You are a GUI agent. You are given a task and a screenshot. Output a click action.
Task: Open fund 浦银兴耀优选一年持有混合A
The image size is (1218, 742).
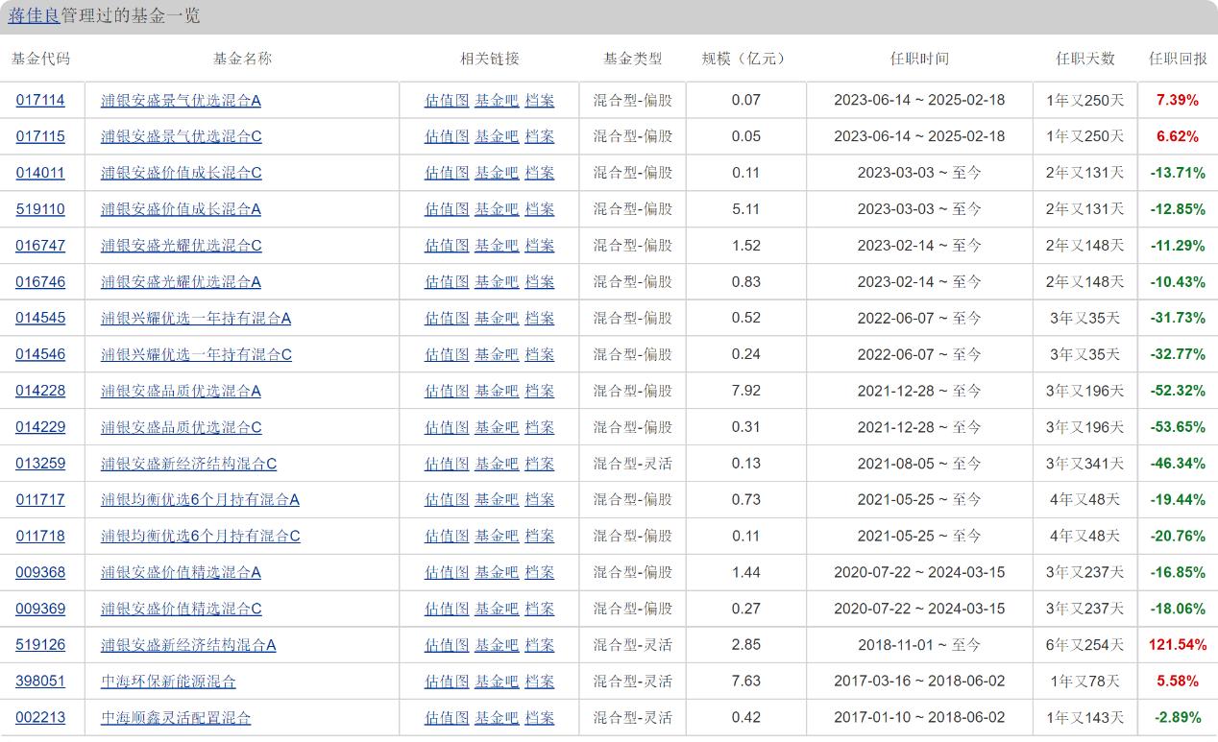[x=196, y=318]
